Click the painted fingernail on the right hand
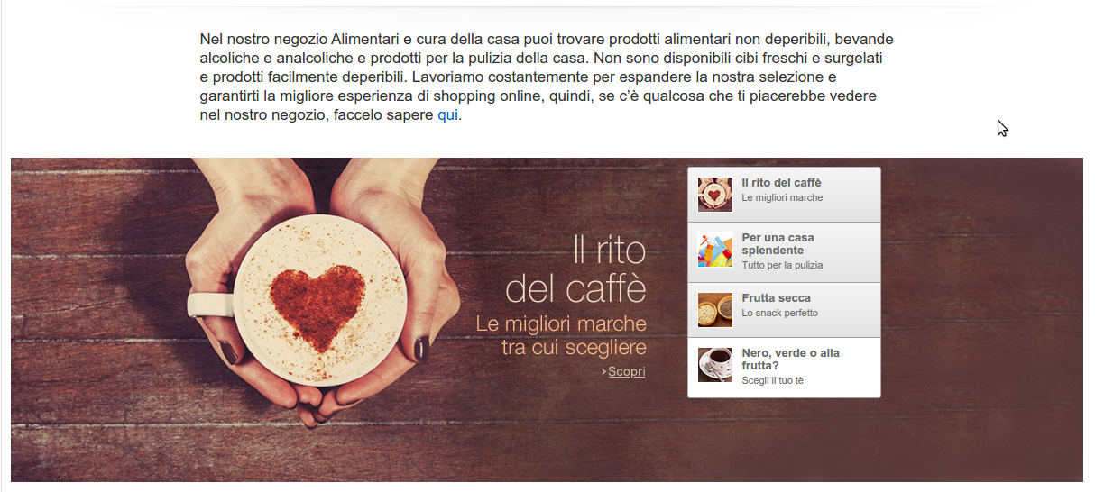Screen dimensions: 1095x492 420,348
